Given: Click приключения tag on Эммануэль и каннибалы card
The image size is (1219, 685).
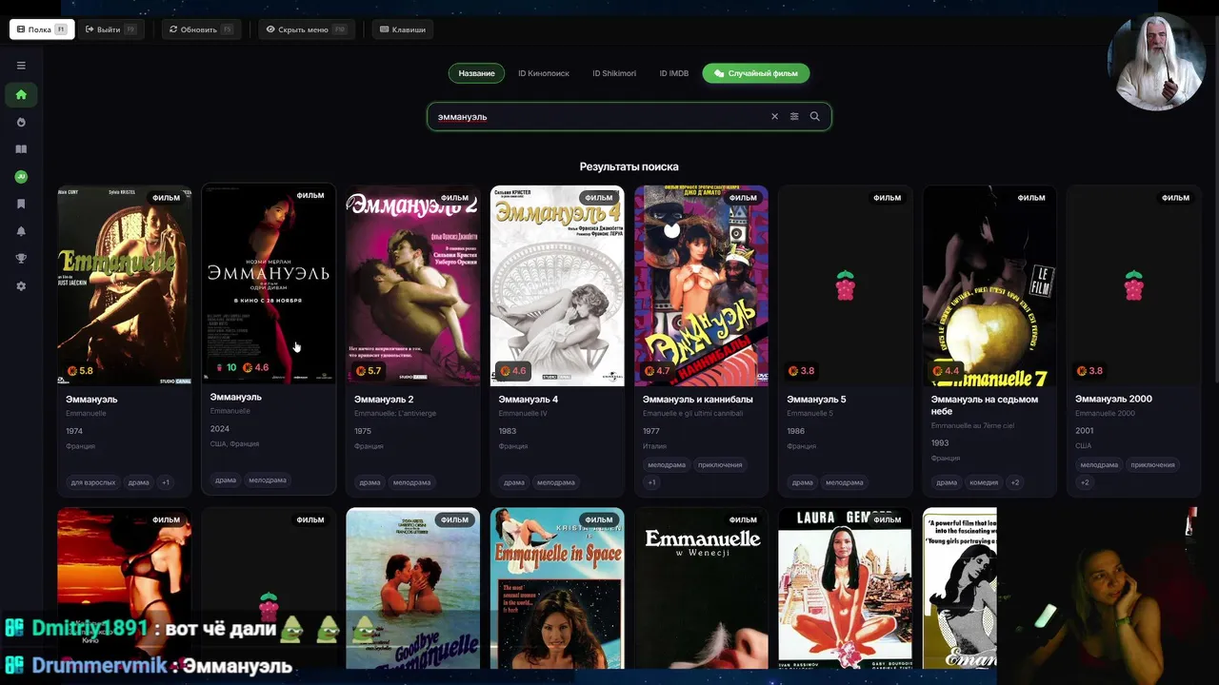Looking at the screenshot, I should click(720, 465).
